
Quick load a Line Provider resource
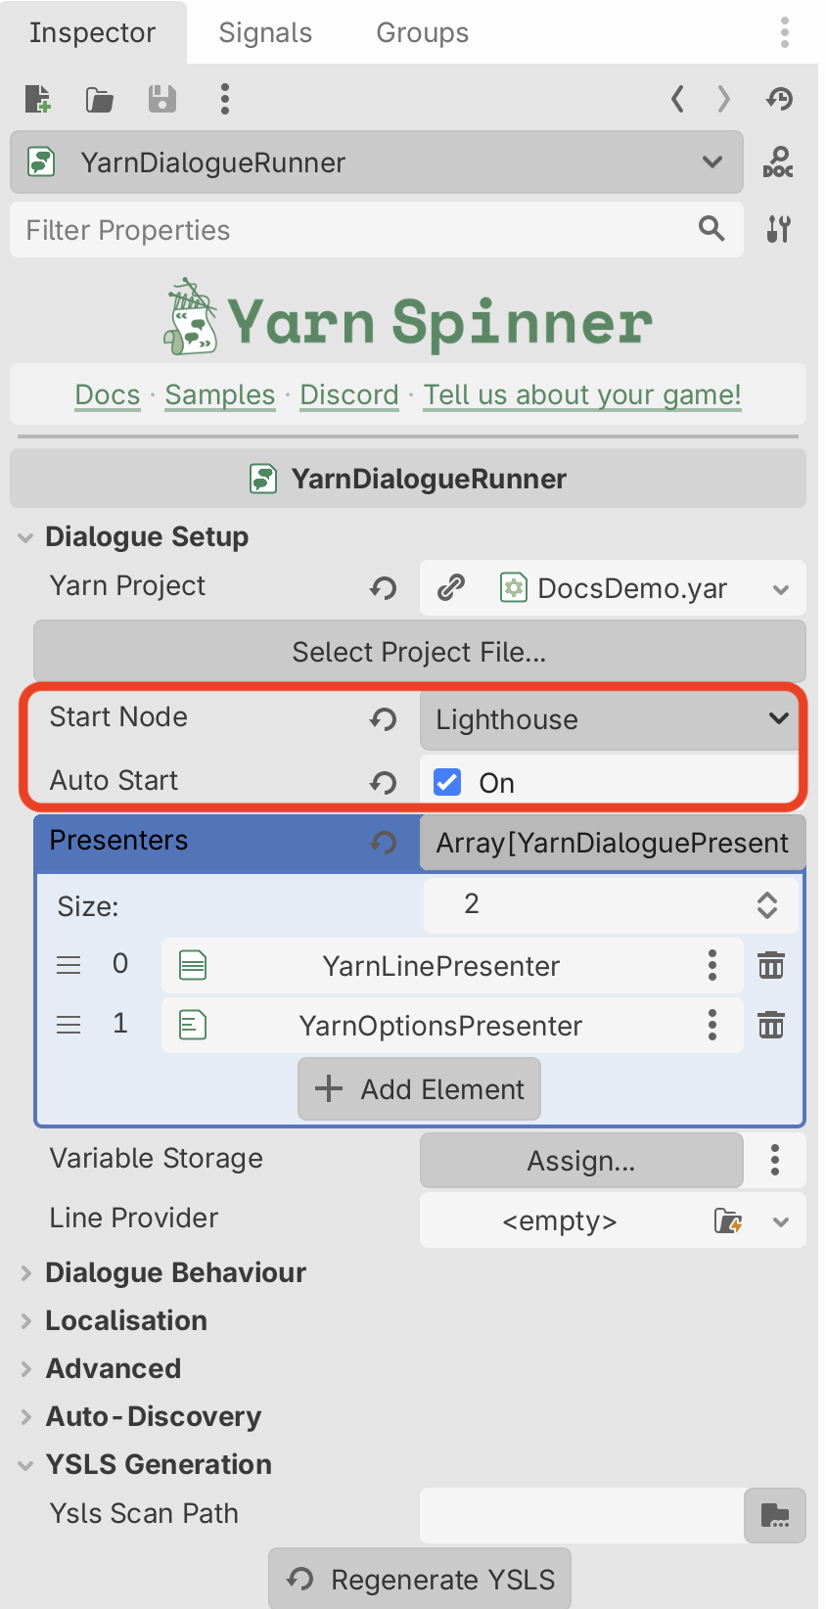pyautogui.click(x=728, y=1220)
